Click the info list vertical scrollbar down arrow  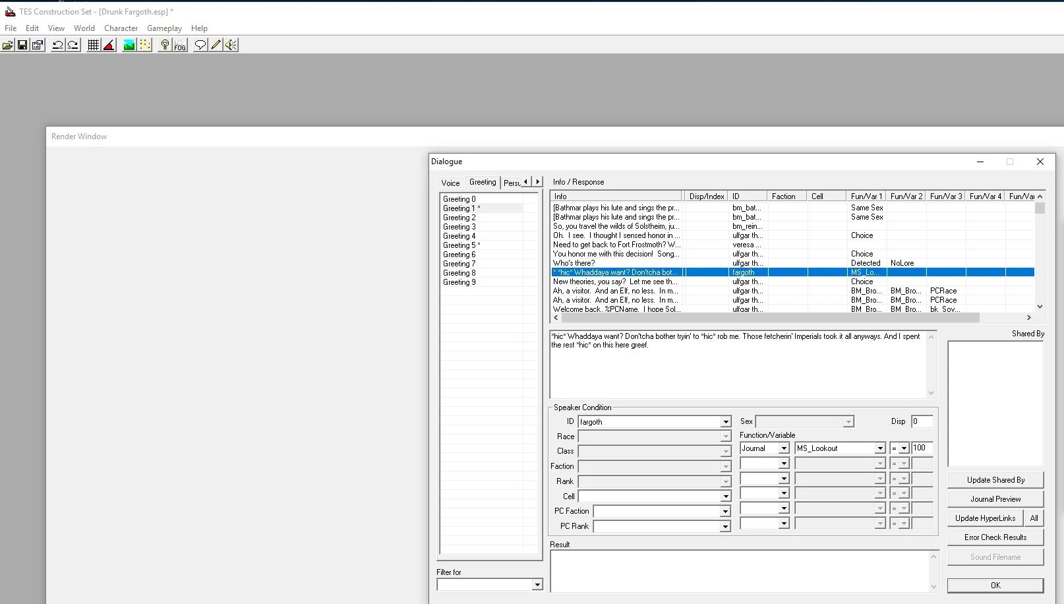(x=1040, y=307)
